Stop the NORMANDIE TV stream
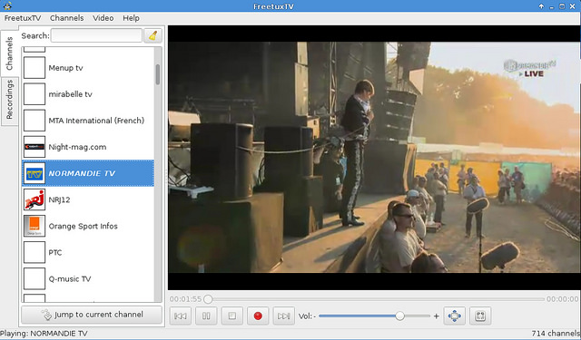This screenshot has width=581, height=340. [232, 316]
